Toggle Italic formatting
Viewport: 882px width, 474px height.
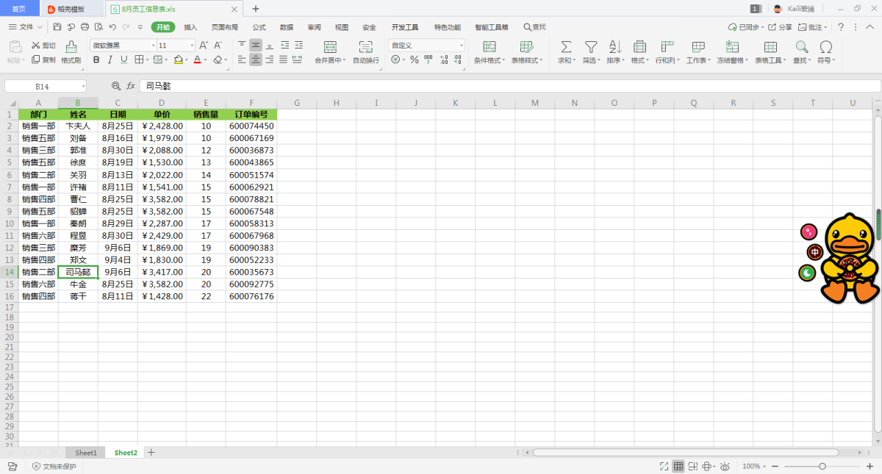coord(110,60)
